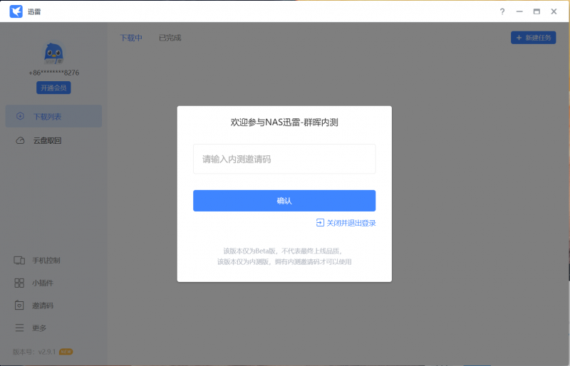This screenshot has height=366, width=570.
Task: Click the 开通会员 membership button
Action: point(53,88)
